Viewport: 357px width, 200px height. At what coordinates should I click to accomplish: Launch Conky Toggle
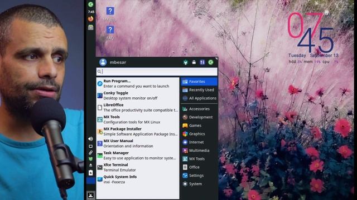[x=138, y=96]
